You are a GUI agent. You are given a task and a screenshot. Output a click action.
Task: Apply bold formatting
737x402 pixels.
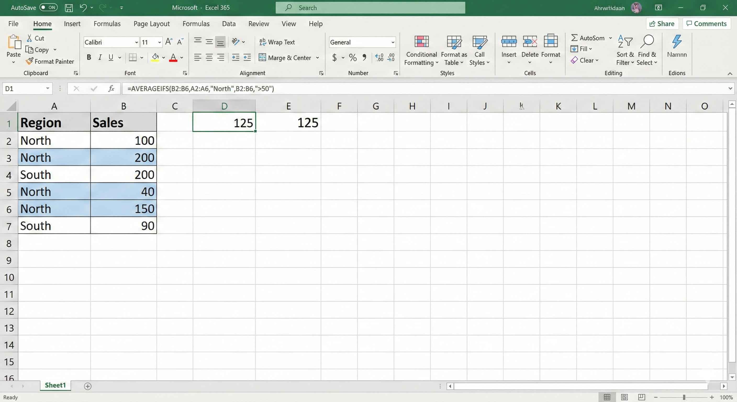[x=89, y=57]
